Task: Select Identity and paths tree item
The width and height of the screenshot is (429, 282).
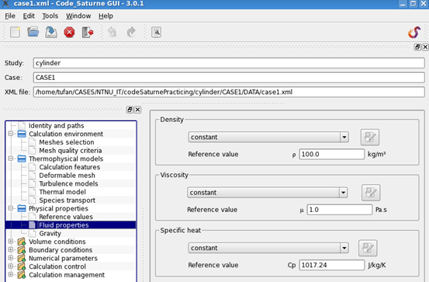Action: [56, 126]
